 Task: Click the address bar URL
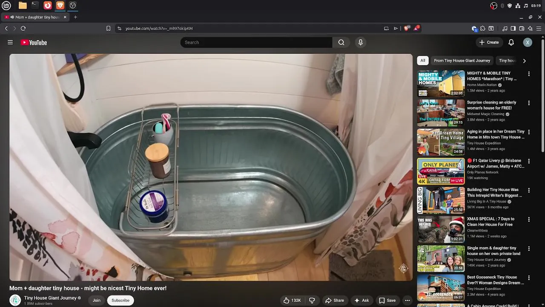point(159,28)
